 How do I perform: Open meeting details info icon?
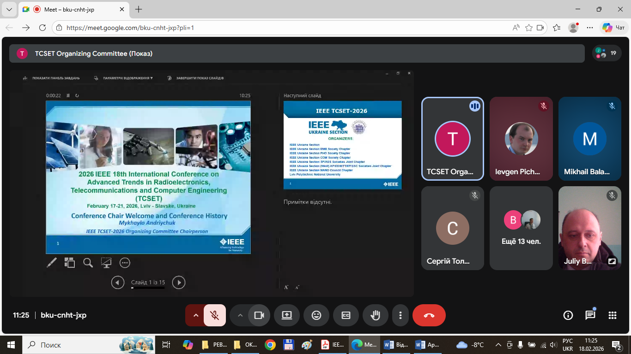click(x=568, y=315)
